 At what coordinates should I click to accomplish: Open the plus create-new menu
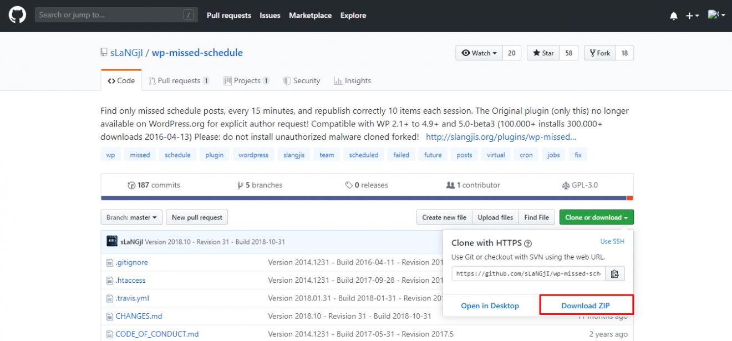tap(692, 16)
